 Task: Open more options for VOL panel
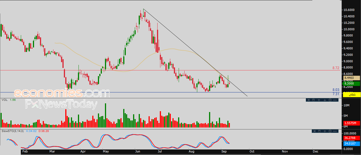[335, 100]
